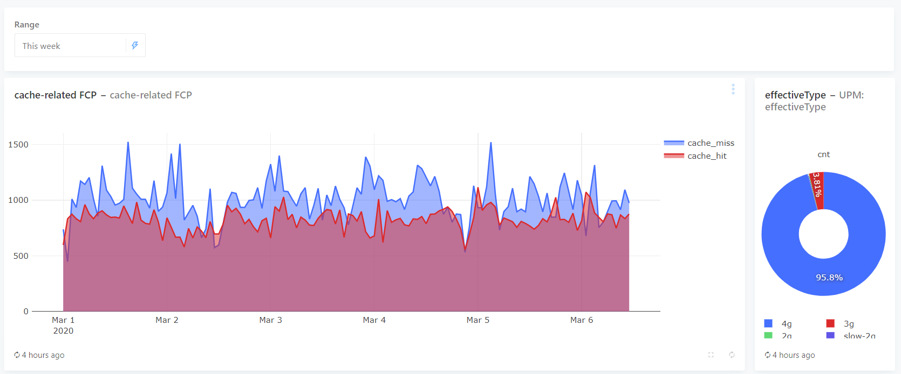Click the "1000" y-axis label
The height and width of the screenshot is (374, 901).
(x=18, y=200)
